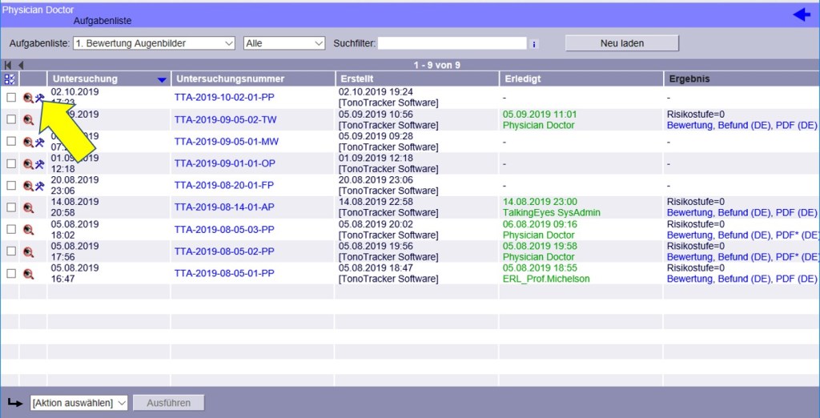Click into the Suchfilter text field
The width and height of the screenshot is (820, 418).
coord(452,43)
